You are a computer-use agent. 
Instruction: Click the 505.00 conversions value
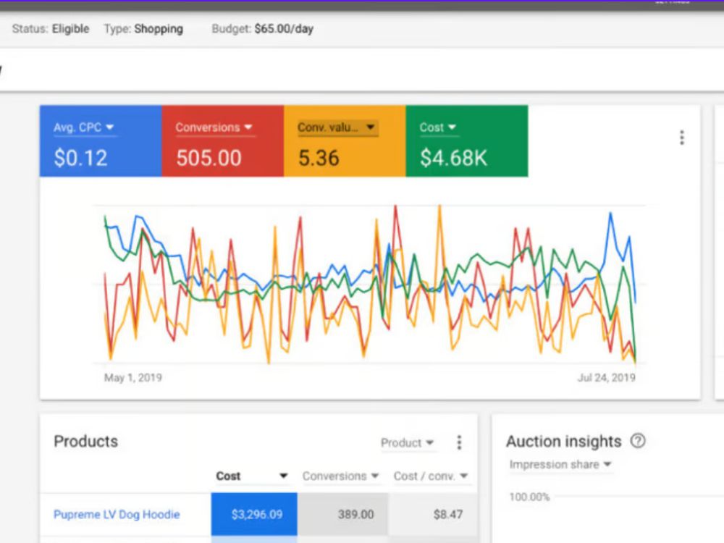pyautogui.click(x=209, y=158)
